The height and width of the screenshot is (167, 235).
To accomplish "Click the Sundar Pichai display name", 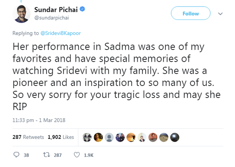I will tap(56, 10).
